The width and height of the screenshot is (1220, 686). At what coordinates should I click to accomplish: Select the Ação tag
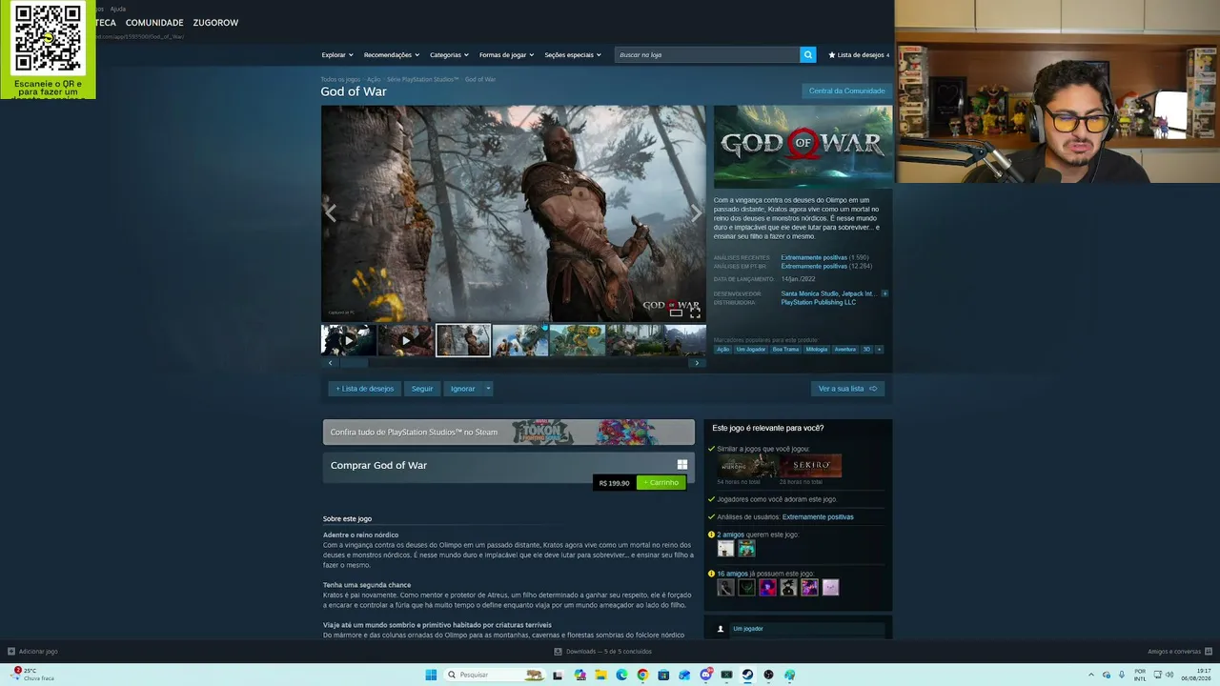click(723, 350)
